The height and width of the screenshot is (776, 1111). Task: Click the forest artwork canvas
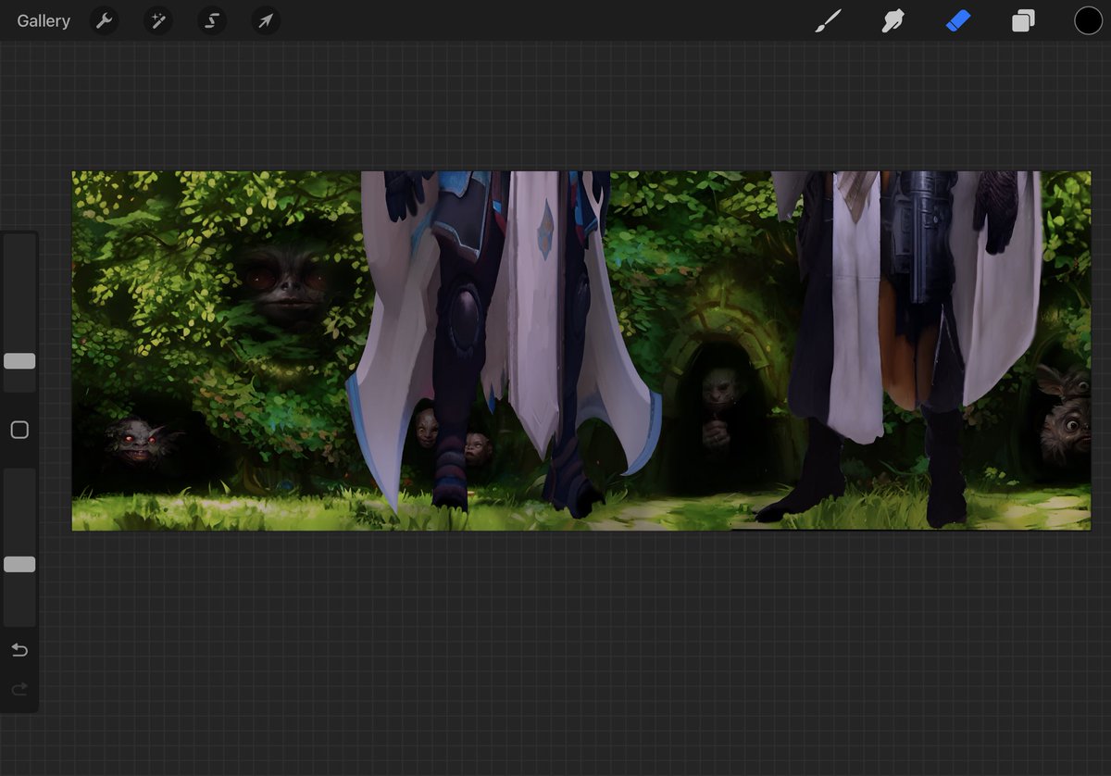point(581,351)
